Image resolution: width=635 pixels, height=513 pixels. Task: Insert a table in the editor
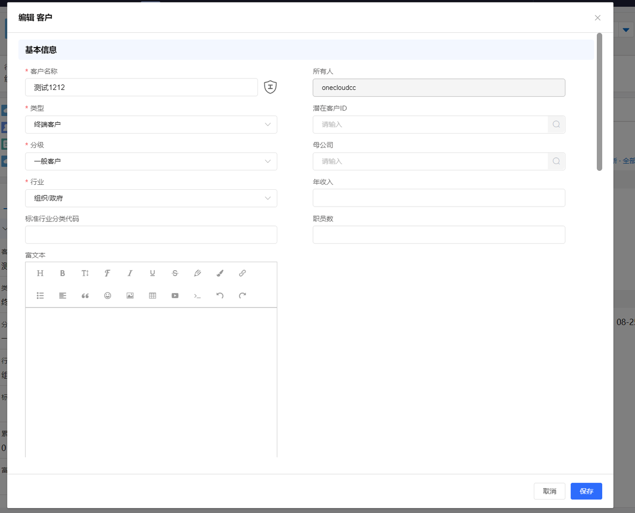click(152, 295)
